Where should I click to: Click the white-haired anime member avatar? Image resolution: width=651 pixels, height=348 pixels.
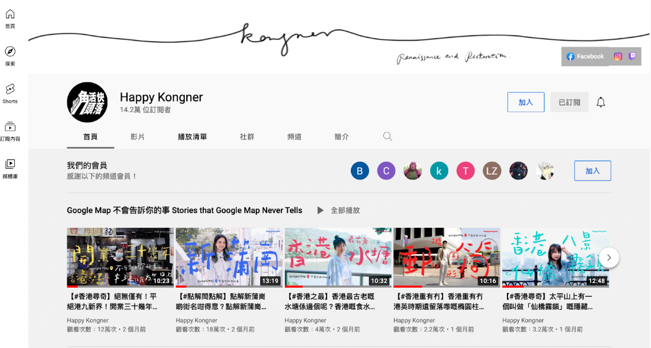click(544, 171)
